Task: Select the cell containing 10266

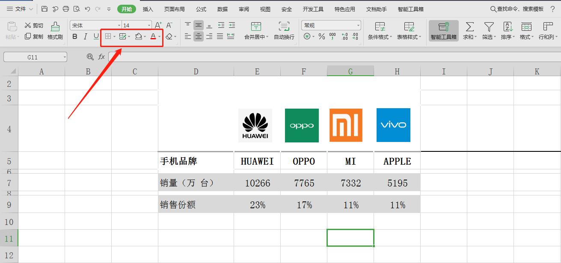Action: coord(257,183)
